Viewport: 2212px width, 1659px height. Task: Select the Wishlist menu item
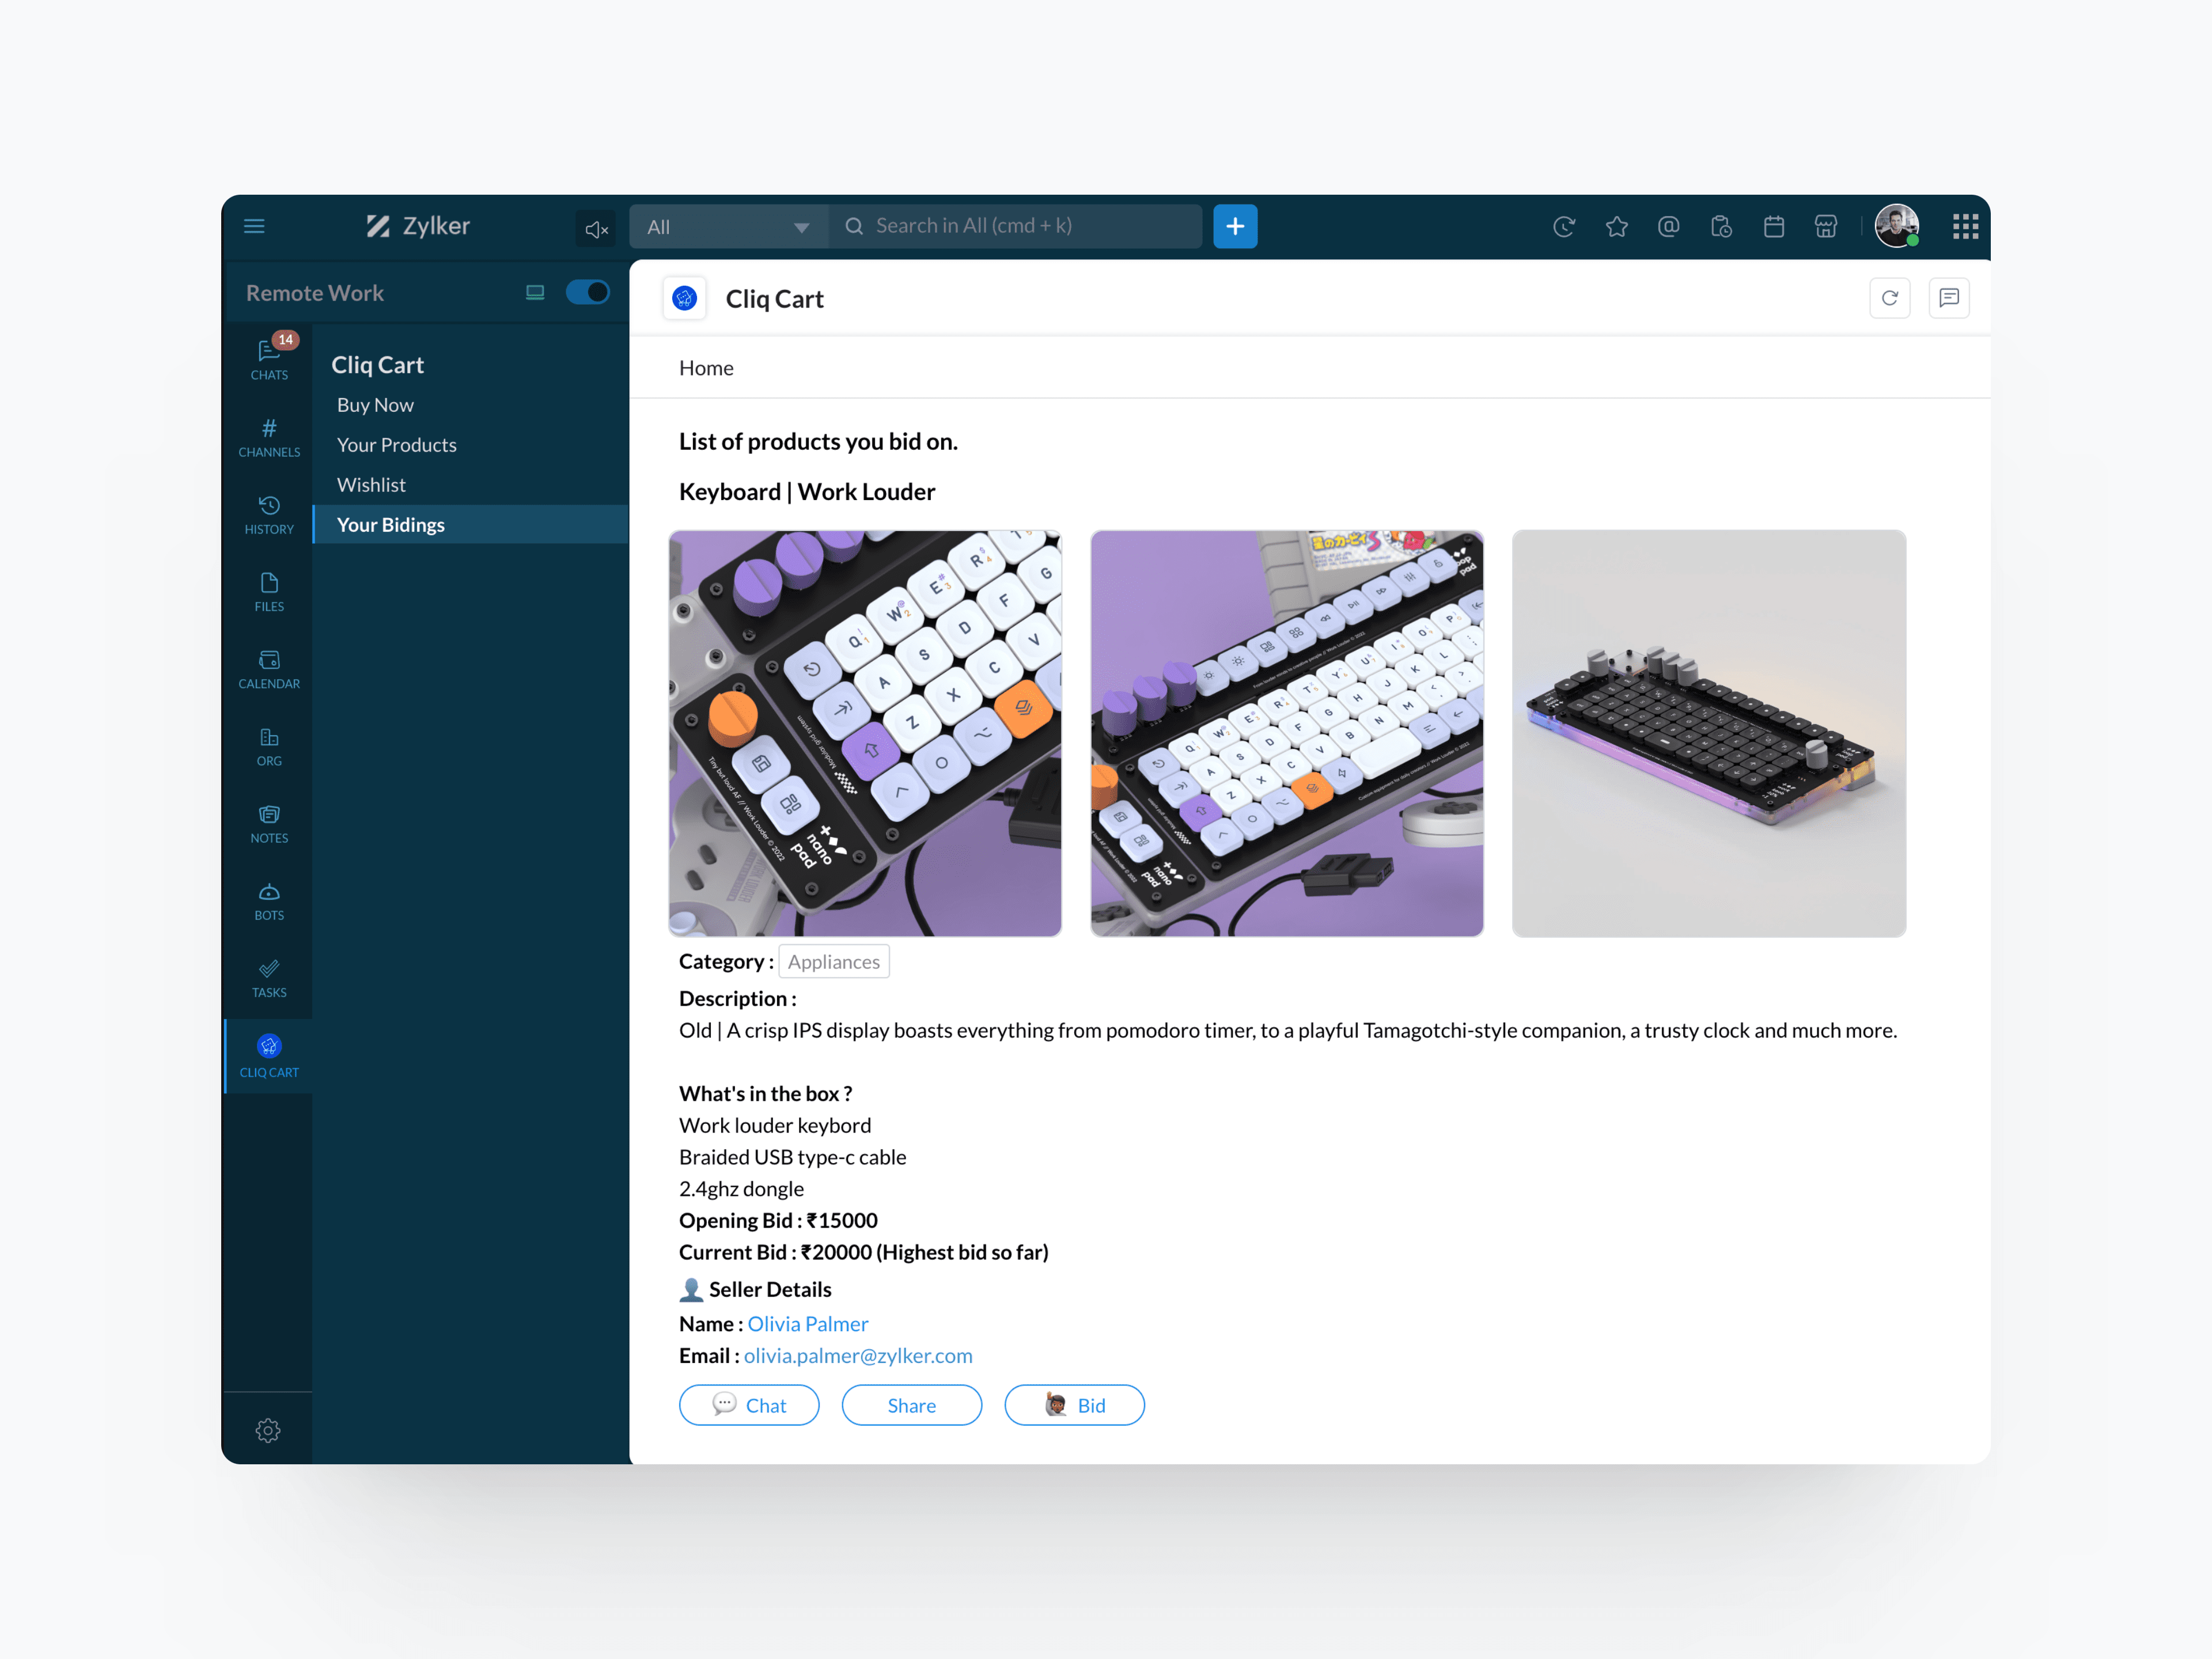[x=371, y=485]
